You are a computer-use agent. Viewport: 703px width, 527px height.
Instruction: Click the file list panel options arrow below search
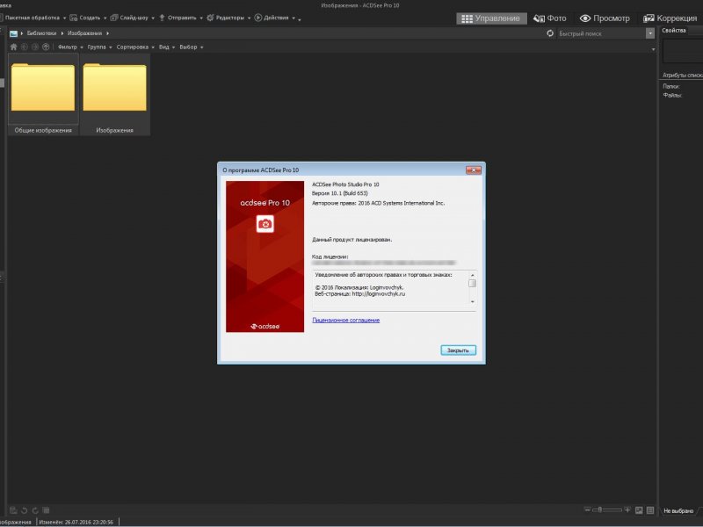click(653, 49)
